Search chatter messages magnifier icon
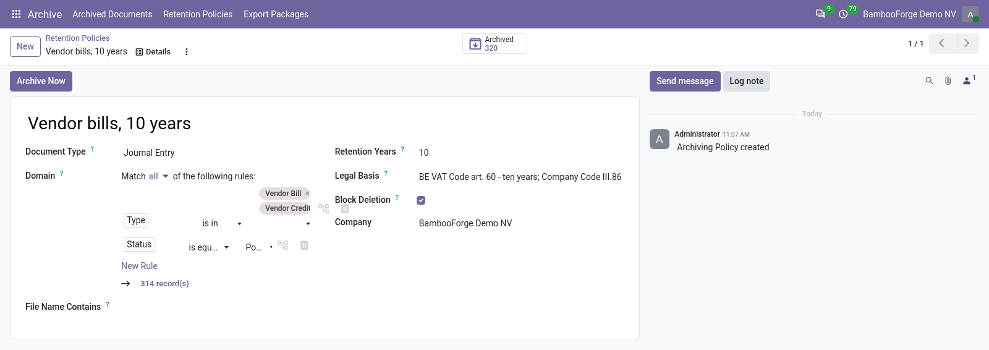This screenshot has width=989, height=350. click(929, 81)
